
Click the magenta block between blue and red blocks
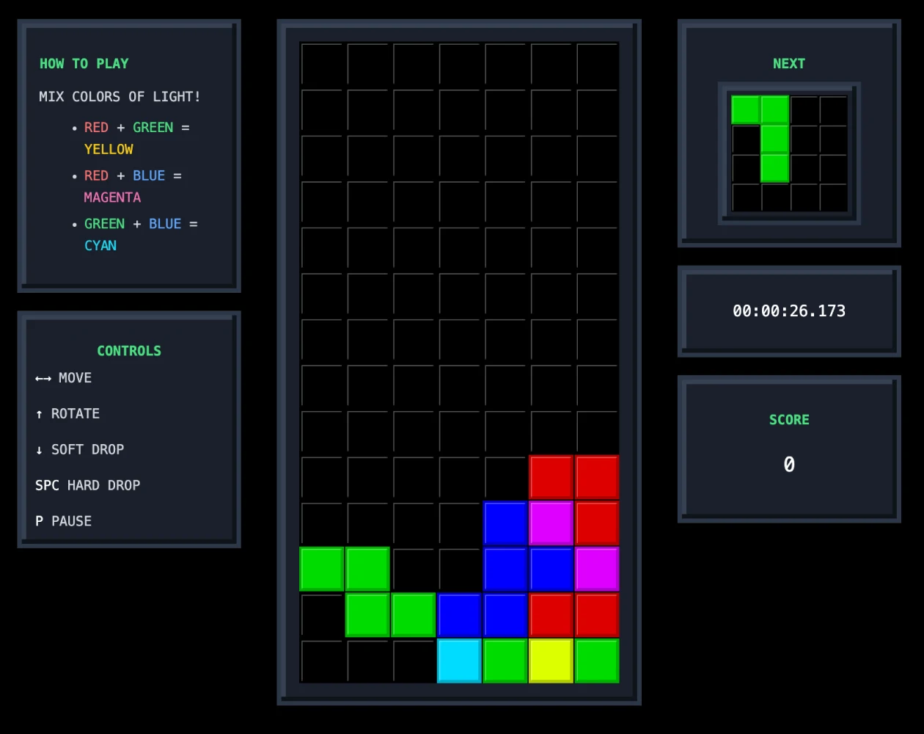point(551,523)
